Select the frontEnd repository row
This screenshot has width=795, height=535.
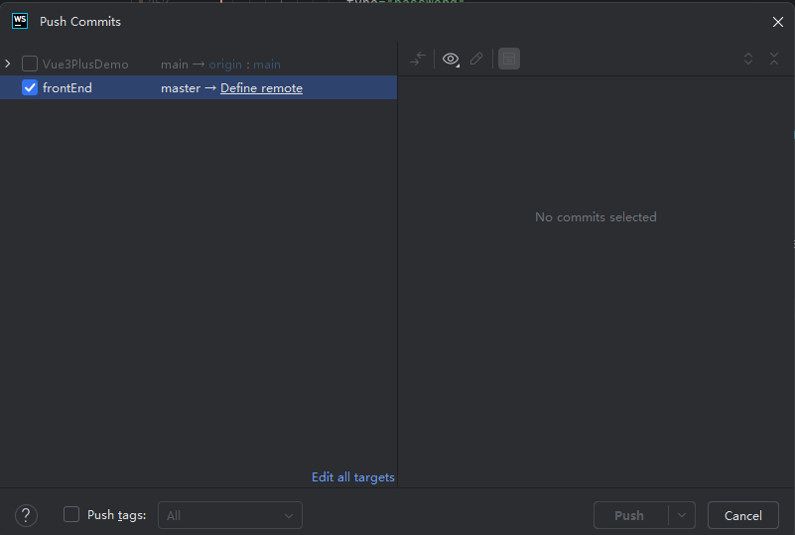[x=199, y=87]
